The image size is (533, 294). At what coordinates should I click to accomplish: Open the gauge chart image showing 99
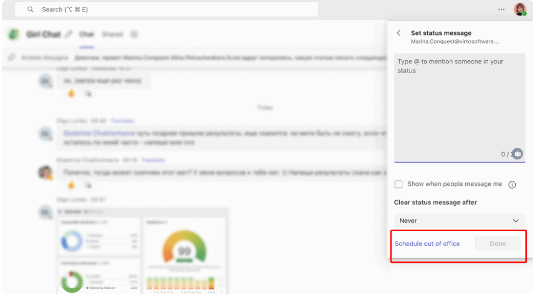tap(184, 252)
